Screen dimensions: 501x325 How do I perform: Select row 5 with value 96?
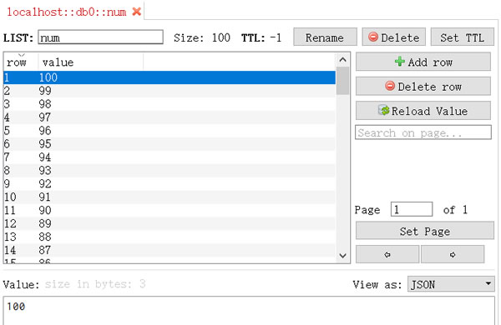click(170, 131)
